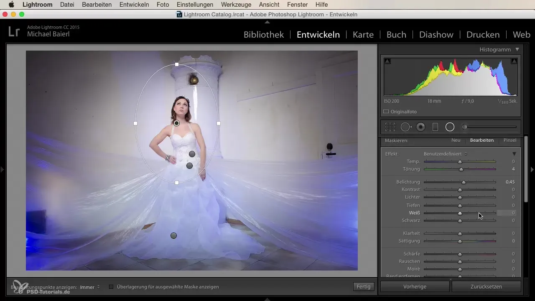Collapse the top module picker arrow

pos(267,21)
